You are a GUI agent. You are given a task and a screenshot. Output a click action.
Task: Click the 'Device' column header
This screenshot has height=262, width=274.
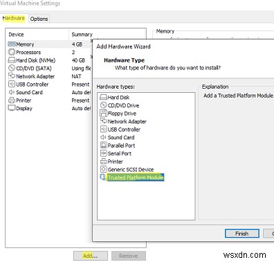16,35
